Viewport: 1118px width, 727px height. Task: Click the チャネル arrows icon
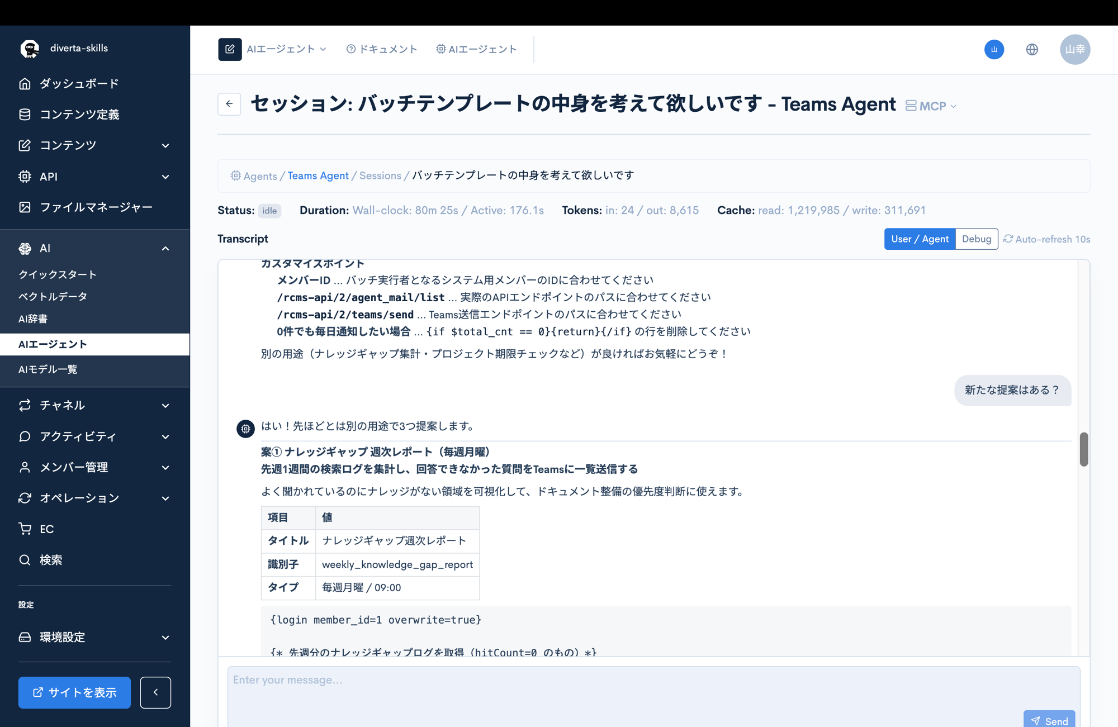coord(25,405)
